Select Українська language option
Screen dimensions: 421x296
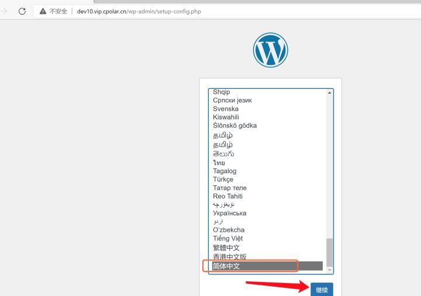point(268,214)
